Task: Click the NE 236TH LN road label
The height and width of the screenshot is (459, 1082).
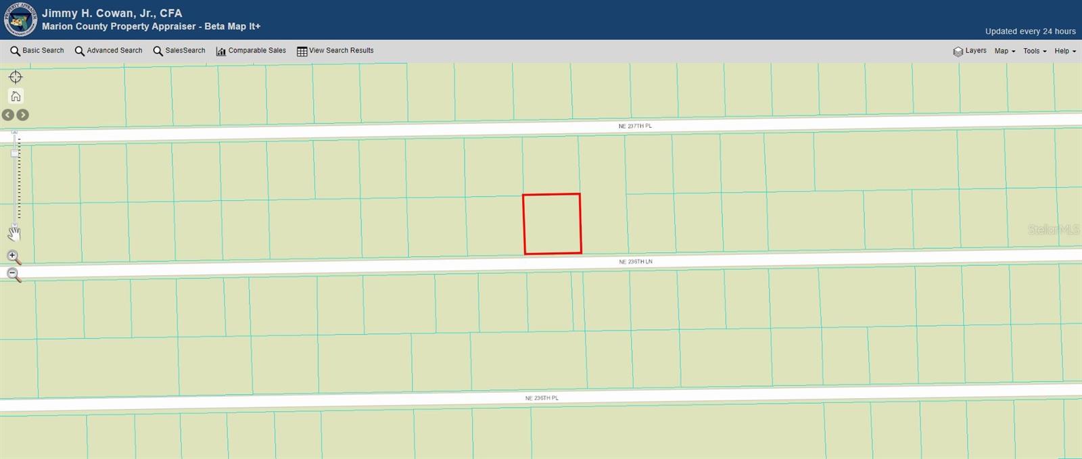Action: tap(635, 262)
